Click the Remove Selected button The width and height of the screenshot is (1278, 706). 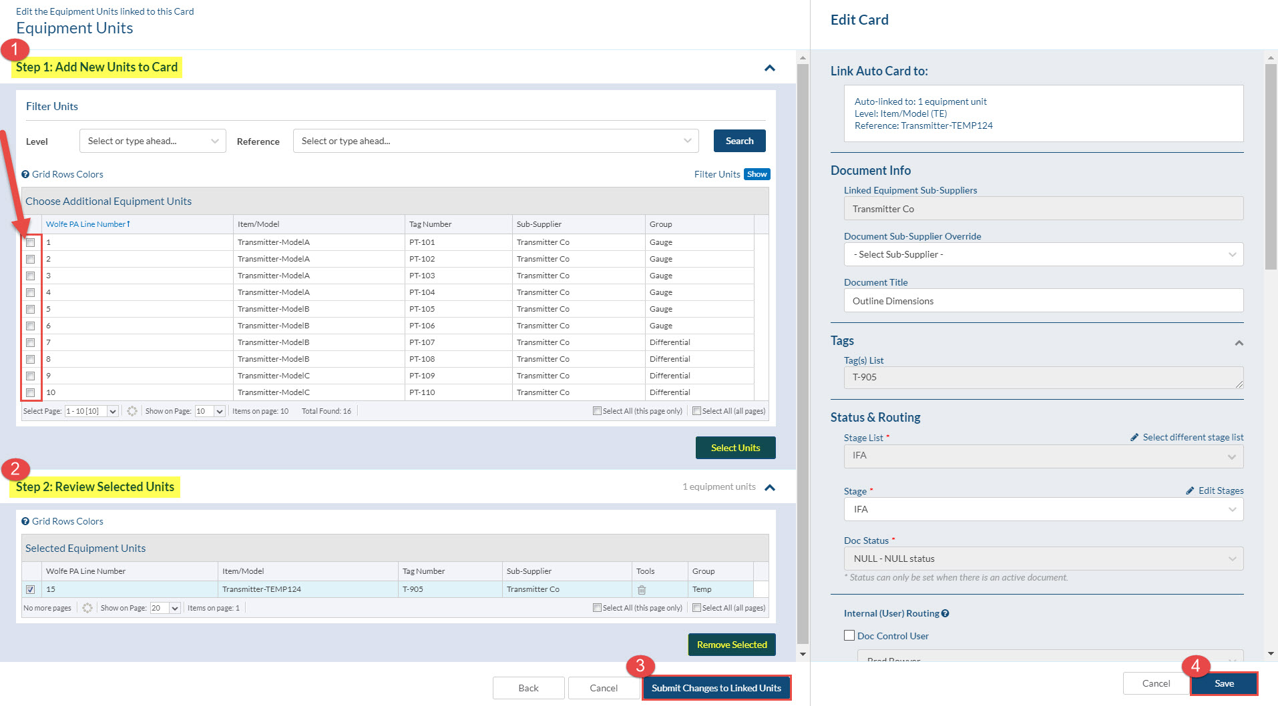(x=732, y=645)
